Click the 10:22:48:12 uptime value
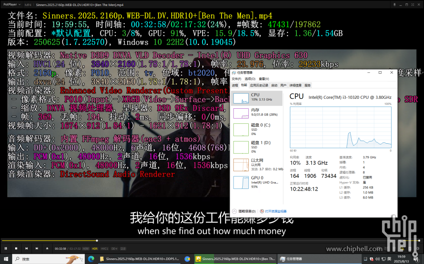This screenshot has height=264, width=424. click(304, 189)
